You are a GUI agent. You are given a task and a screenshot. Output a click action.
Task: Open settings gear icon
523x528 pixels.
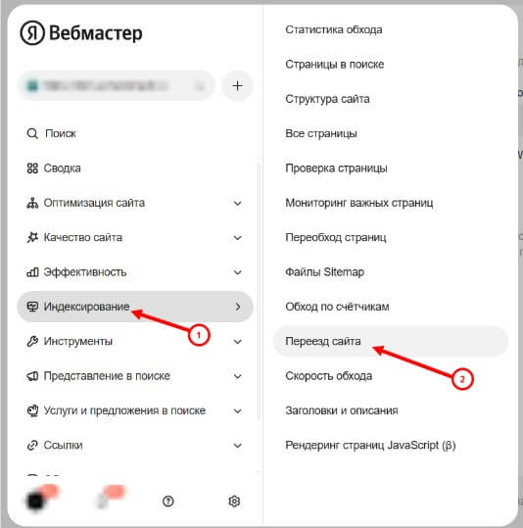point(234,502)
